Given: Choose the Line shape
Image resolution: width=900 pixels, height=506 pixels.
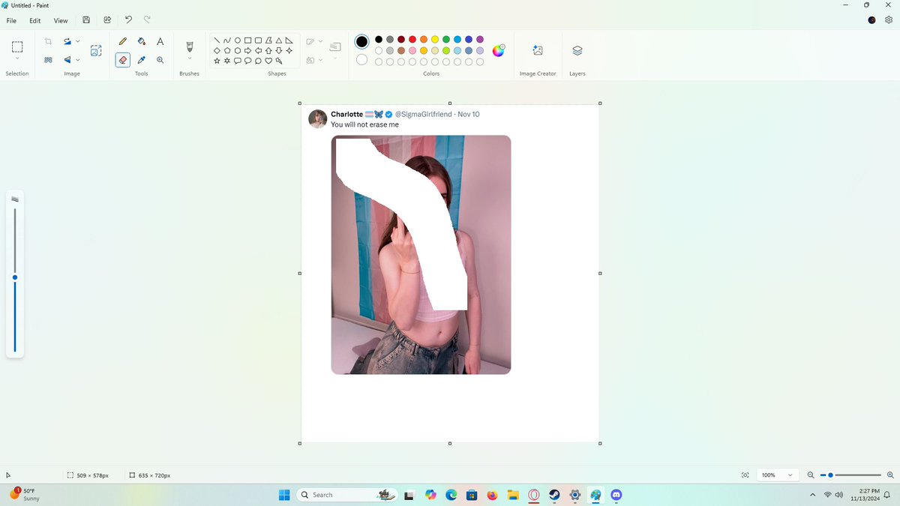Looking at the screenshot, I should (217, 40).
